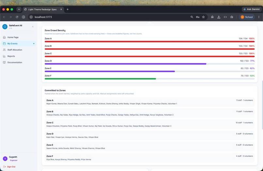Open Staff Allocation page
This screenshot has height=171, width=263.
coord(19,50)
